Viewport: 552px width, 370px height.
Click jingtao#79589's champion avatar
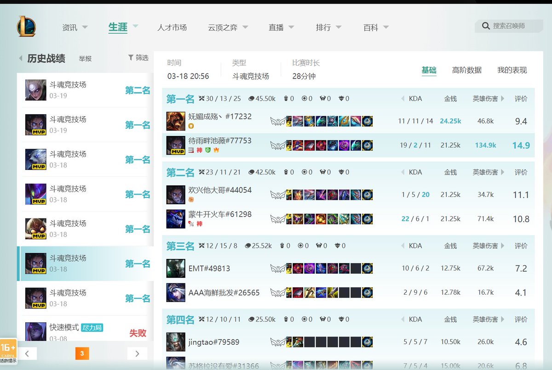tap(176, 342)
